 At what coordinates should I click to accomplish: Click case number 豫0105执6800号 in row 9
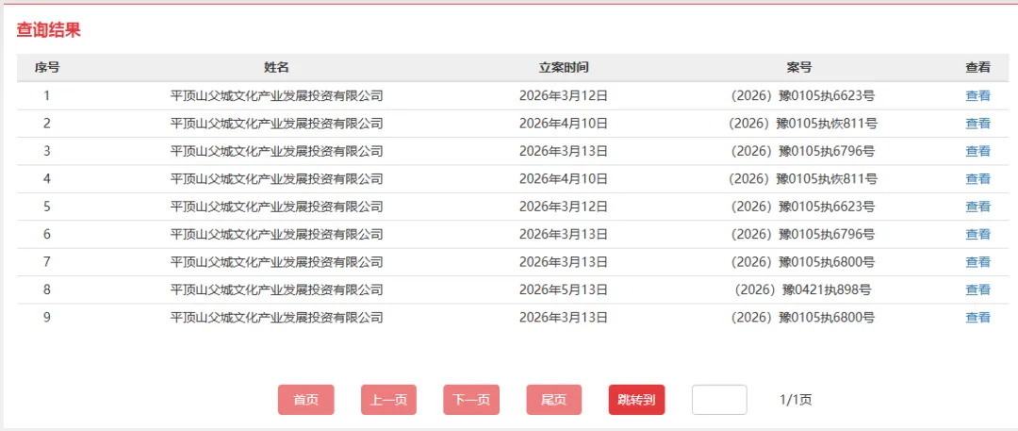(802, 317)
